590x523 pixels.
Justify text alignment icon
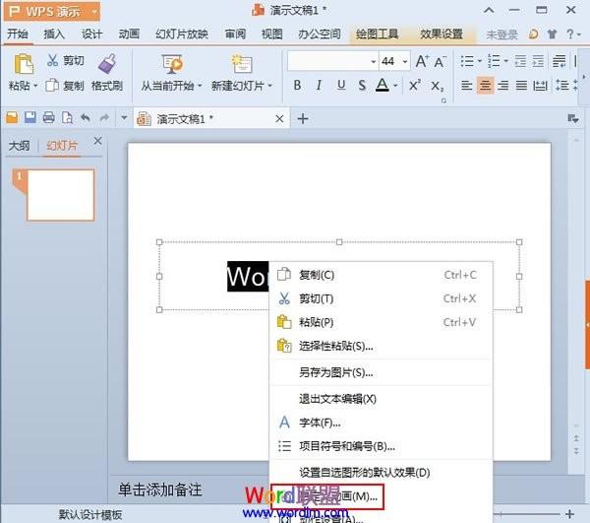(521, 86)
